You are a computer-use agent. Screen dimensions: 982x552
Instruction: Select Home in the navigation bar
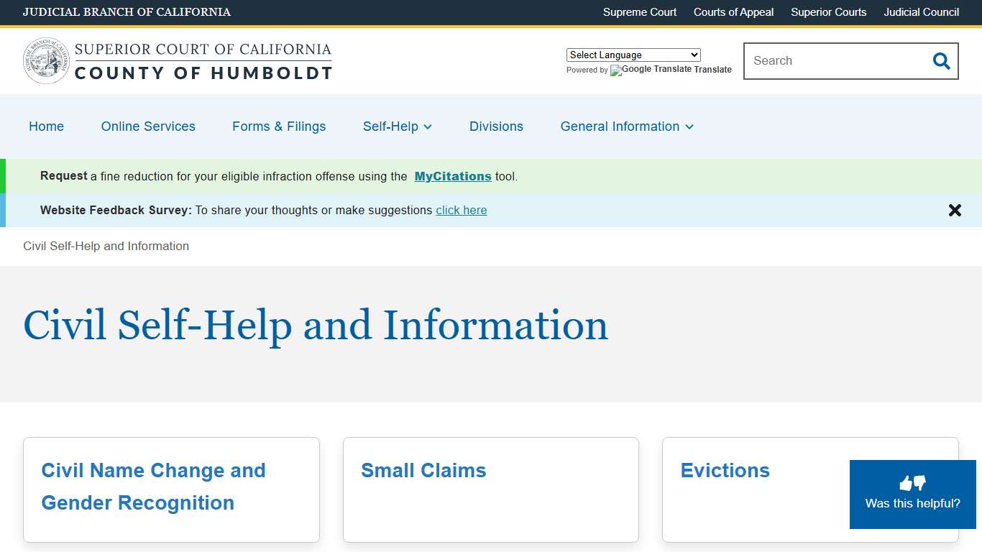click(46, 126)
